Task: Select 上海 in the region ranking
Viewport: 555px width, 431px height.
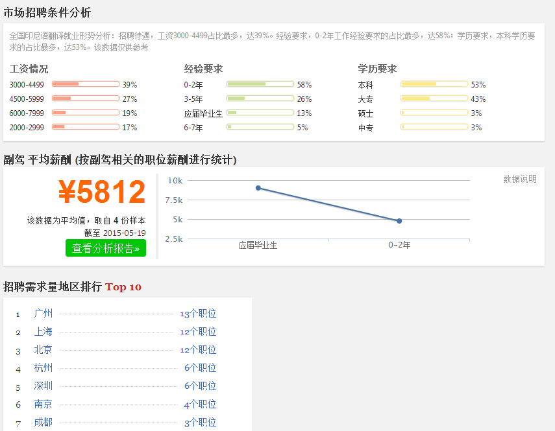Action: click(x=43, y=332)
